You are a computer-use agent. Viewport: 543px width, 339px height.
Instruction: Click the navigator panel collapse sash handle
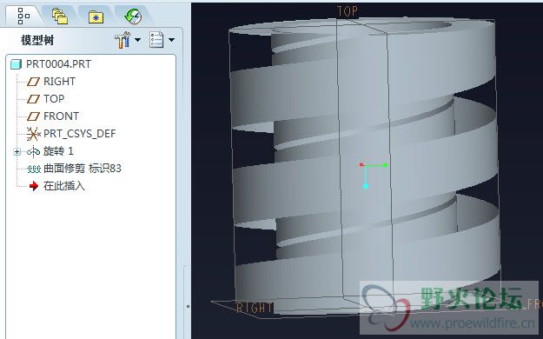[188, 307]
